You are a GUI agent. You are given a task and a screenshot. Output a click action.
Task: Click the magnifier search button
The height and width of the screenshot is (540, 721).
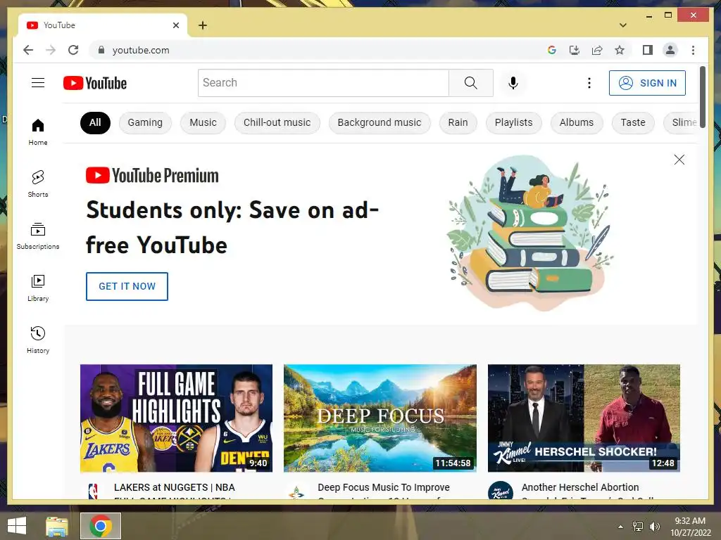click(x=471, y=83)
